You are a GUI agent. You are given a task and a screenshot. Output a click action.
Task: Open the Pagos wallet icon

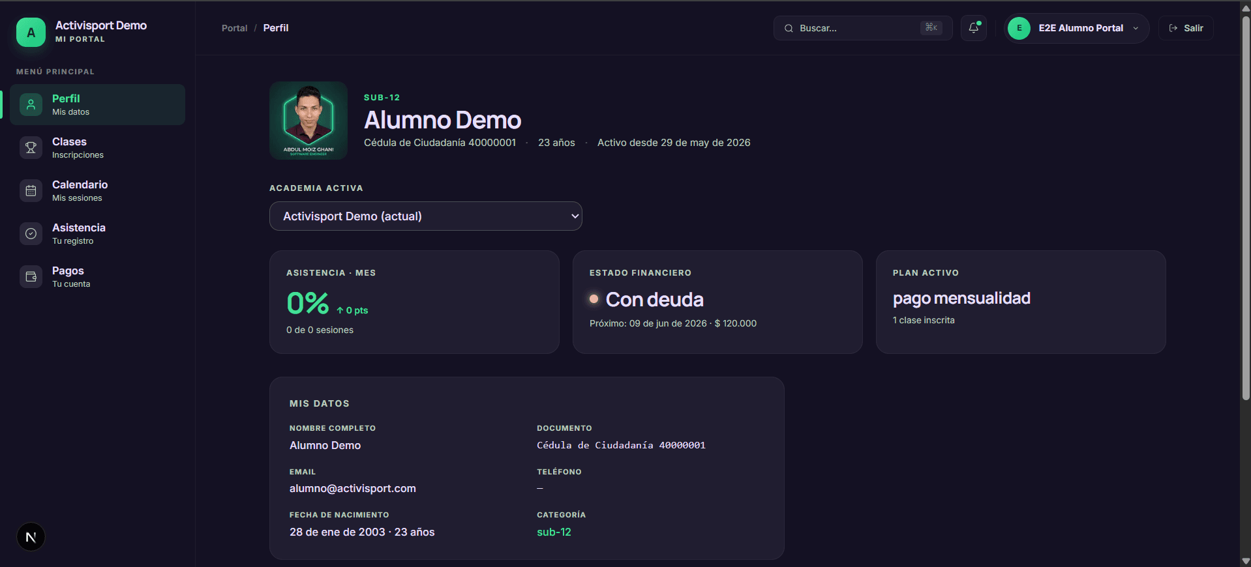point(31,276)
